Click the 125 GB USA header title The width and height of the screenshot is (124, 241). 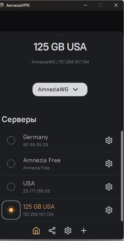click(x=60, y=47)
